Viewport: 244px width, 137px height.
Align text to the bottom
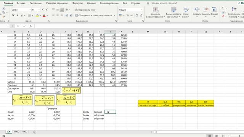[x=62, y=10]
